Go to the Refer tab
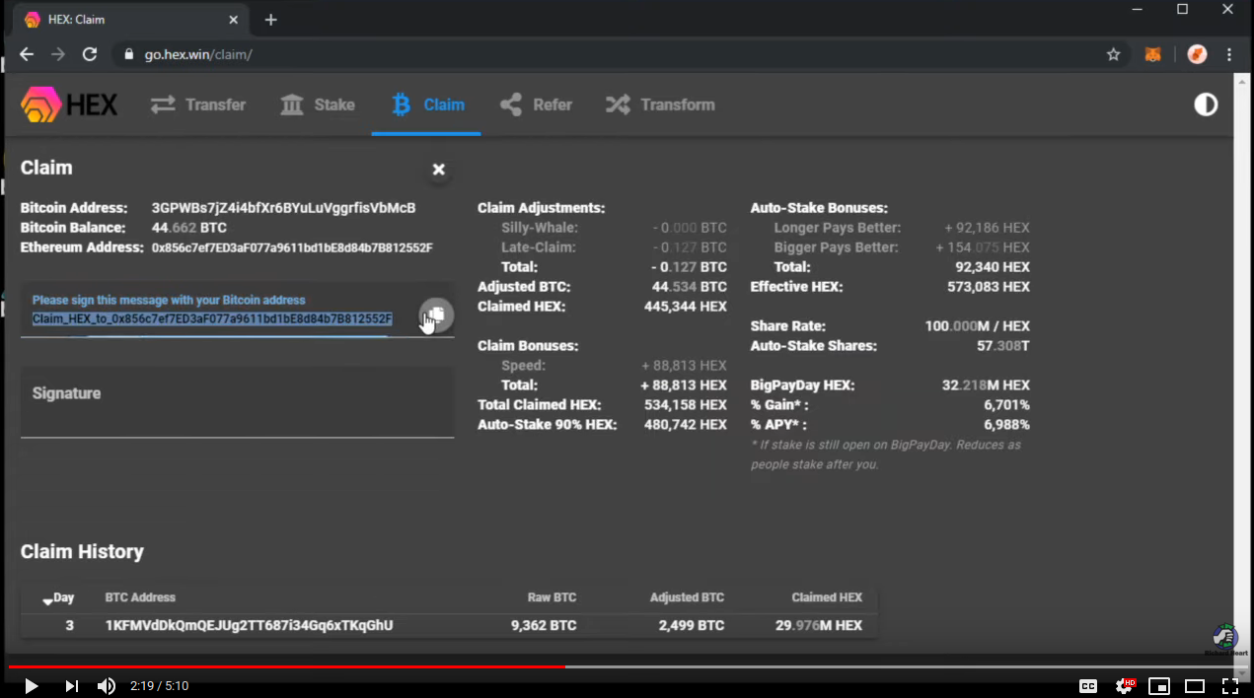This screenshot has height=698, width=1254. 536,105
